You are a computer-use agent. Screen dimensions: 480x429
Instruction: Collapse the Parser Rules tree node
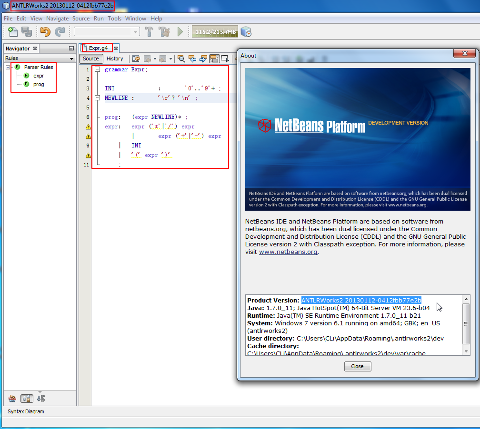point(8,67)
